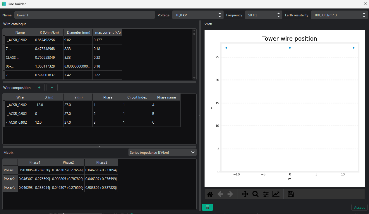This screenshot has height=214, width=369.
Task: Select the Phase name cell B
Action: click(166, 114)
